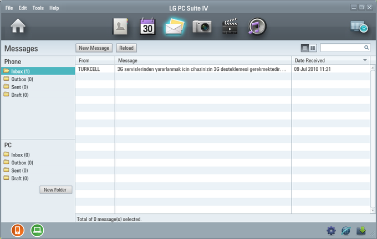Open the Contacts icon in toolbar

point(120,27)
